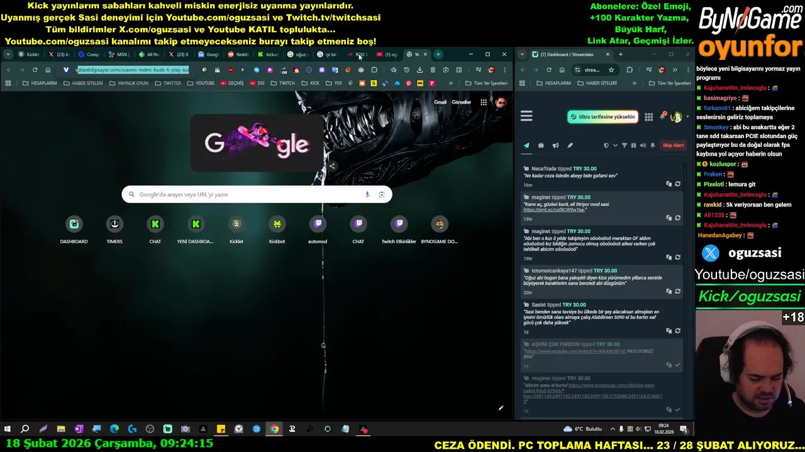
Task: Click the Google doodle image
Action: point(257,143)
